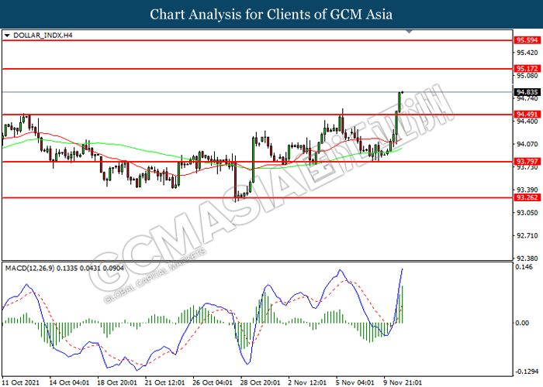Click the 9 Nov 21:01 time label
Viewport: 543px width, 387px height.
click(x=403, y=382)
